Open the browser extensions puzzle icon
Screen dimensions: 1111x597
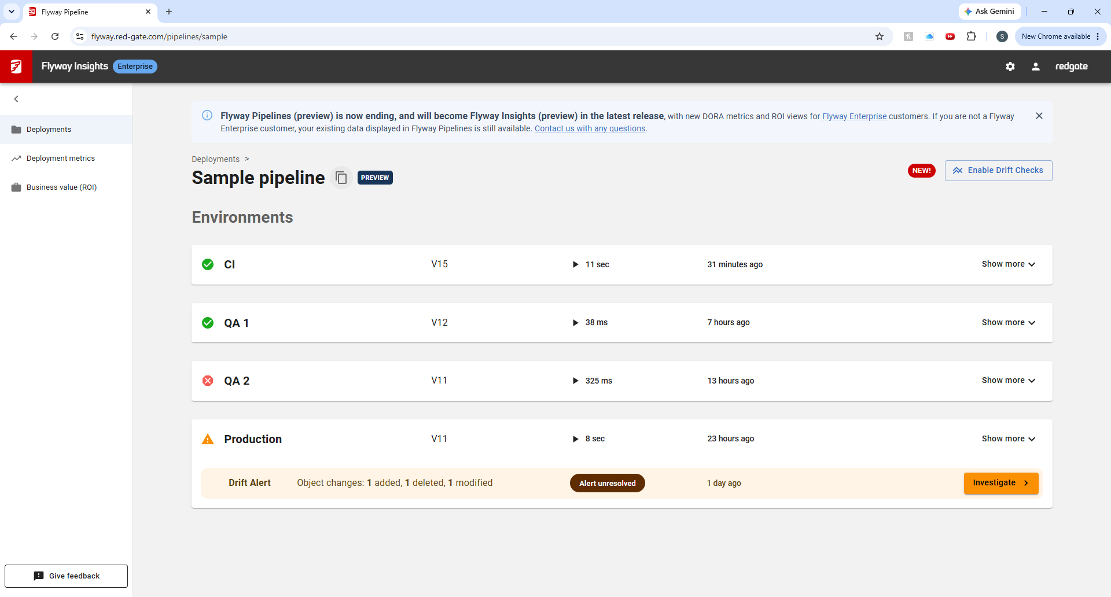972,36
